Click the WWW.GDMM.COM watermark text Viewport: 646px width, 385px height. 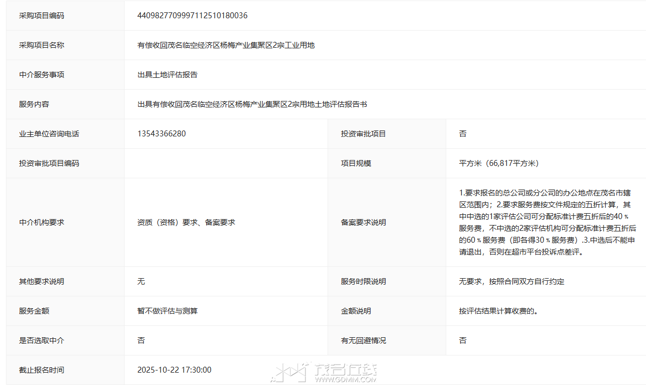[345, 380]
